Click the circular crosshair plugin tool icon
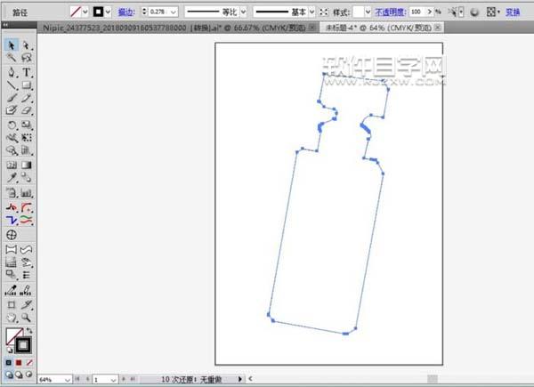Image resolution: width=534 pixels, height=387 pixels. click(x=12, y=235)
